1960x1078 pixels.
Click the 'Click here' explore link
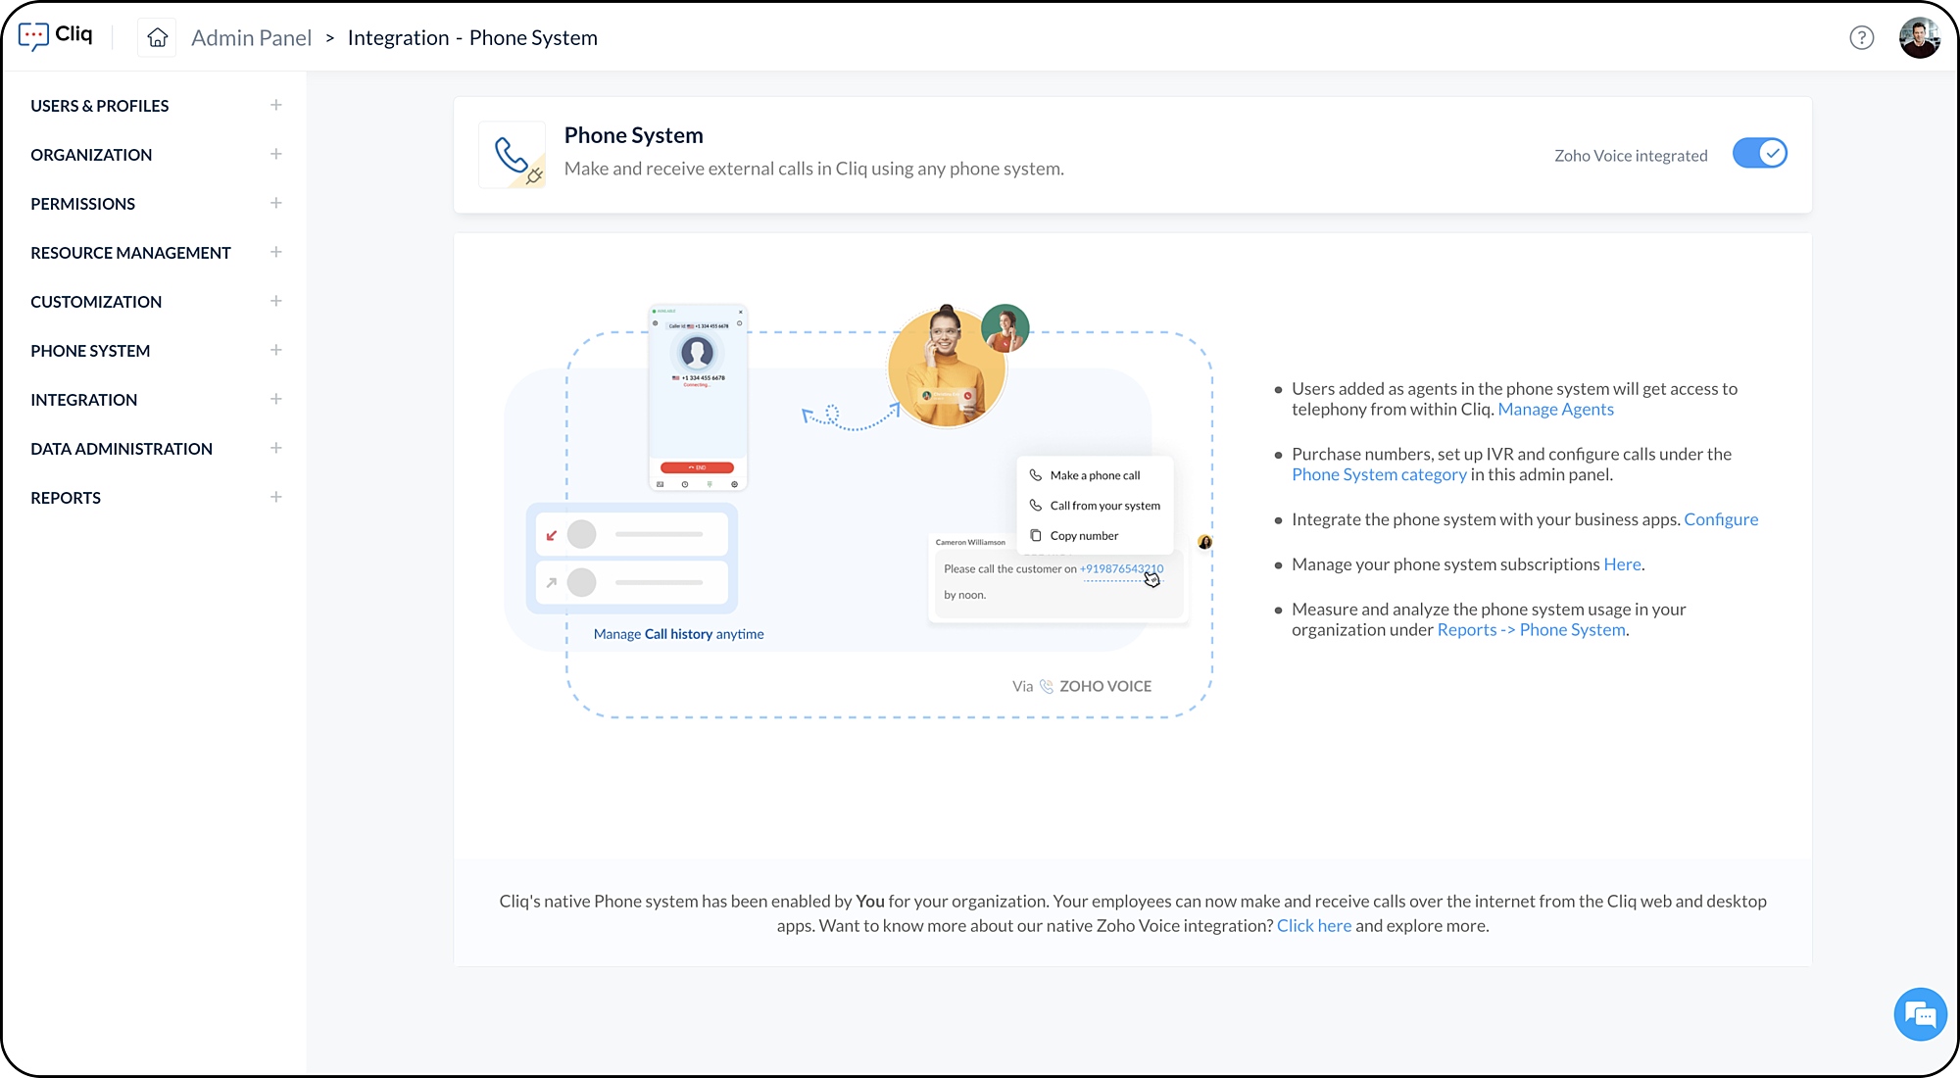click(x=1313, y=926)
